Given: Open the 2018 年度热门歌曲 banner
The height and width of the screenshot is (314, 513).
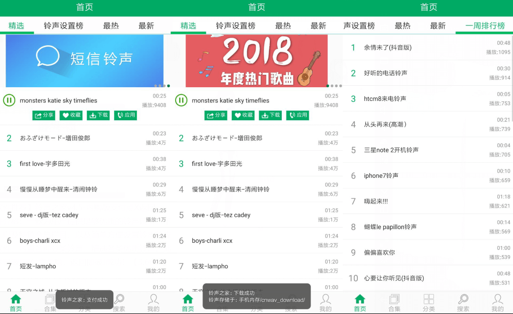Looking at the screenshot, I should click(x=257, y=60).
